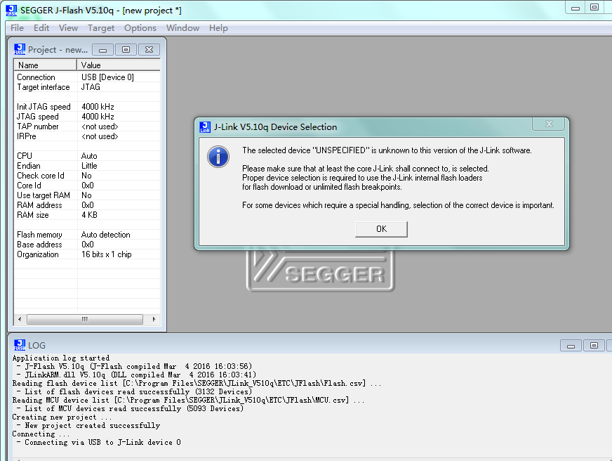This screenshot has height=461, width=612.
Task: Click 'Reading MCU device list' log line
Action: click(188, 400)
